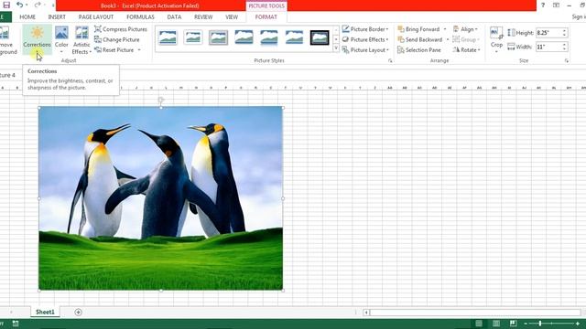The width and height of the screenshot is (586, 329).
Task: Click the horizontal scrollbar left arrow
Action: point(366,313)
